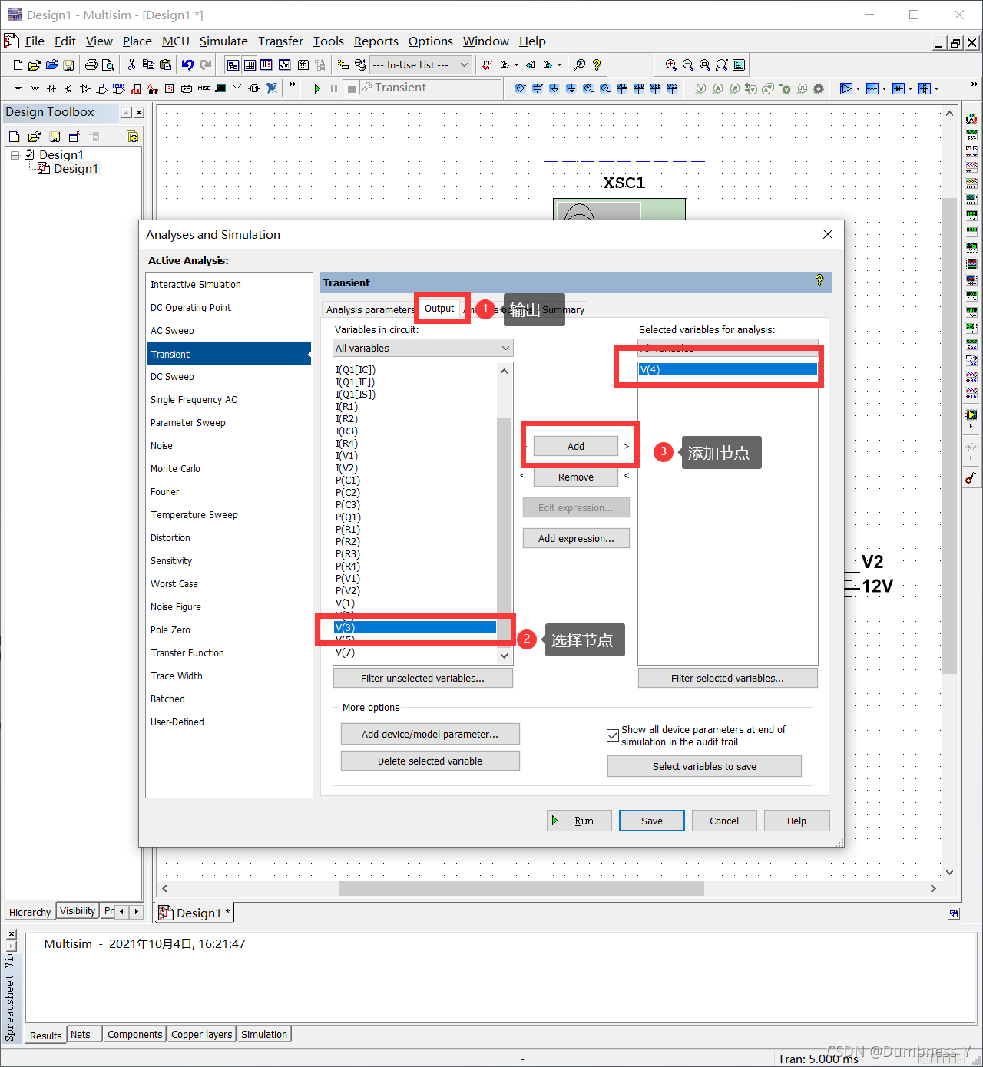Place a Basic resistor component icon
Image resolution: width=983 pixels, height=1067 pixels.
coord(35,88)
